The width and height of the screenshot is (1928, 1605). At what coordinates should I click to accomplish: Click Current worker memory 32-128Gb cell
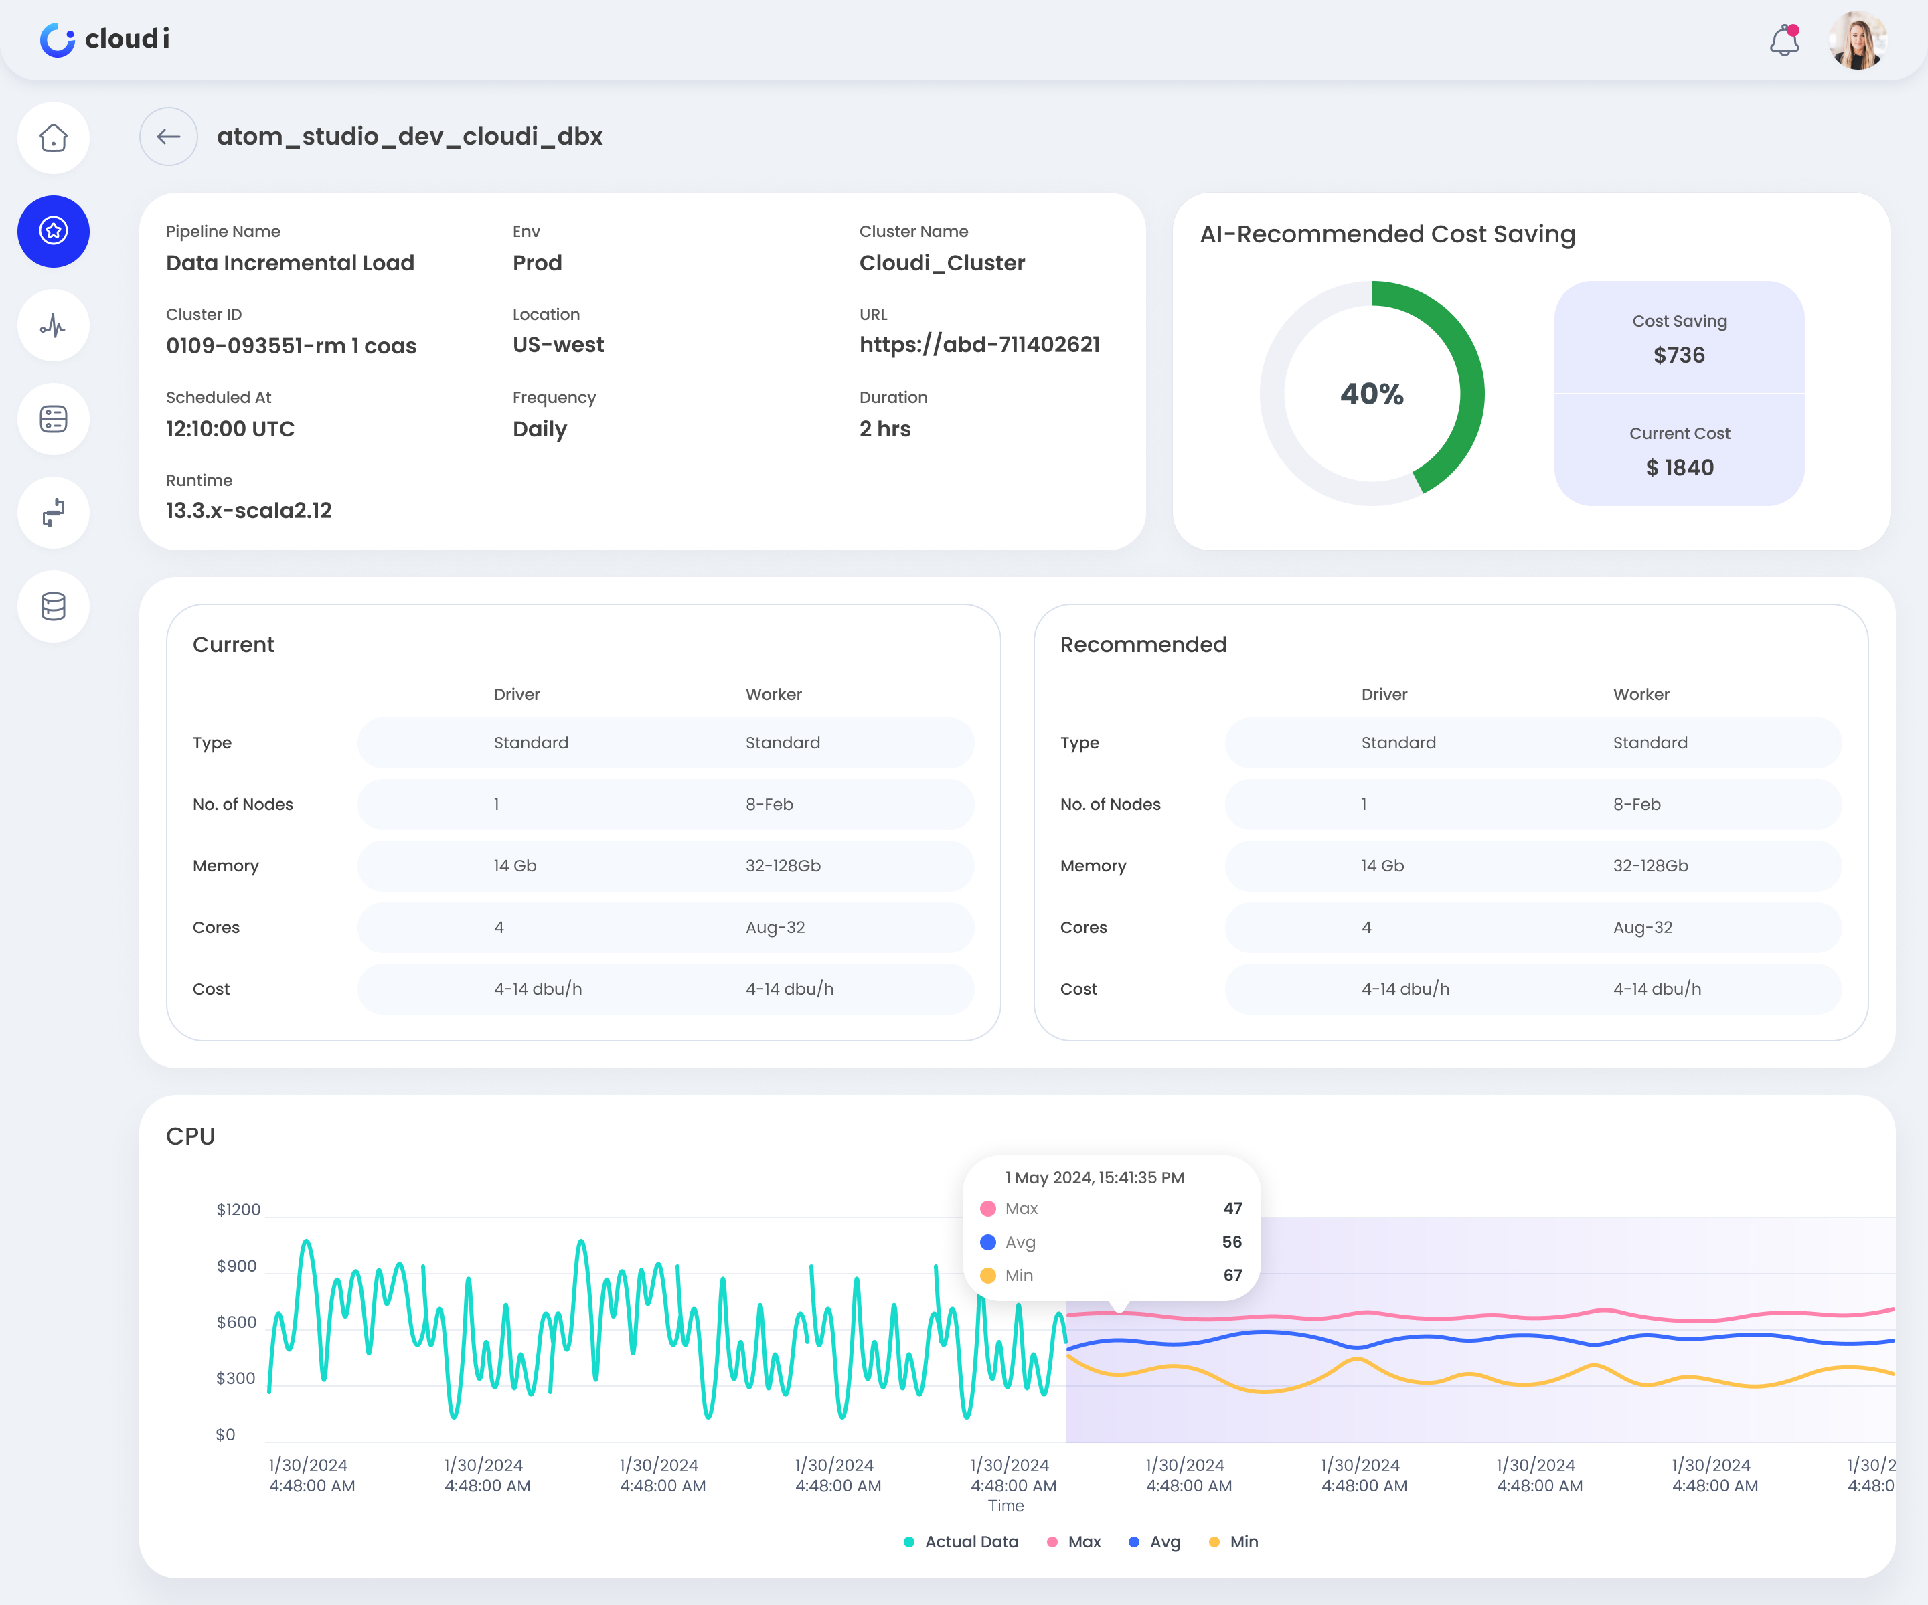783,865
